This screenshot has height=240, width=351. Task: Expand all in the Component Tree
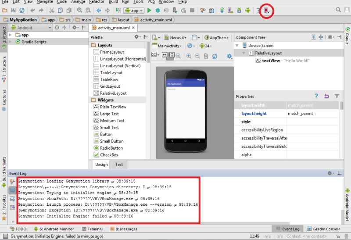click(314, 37)
